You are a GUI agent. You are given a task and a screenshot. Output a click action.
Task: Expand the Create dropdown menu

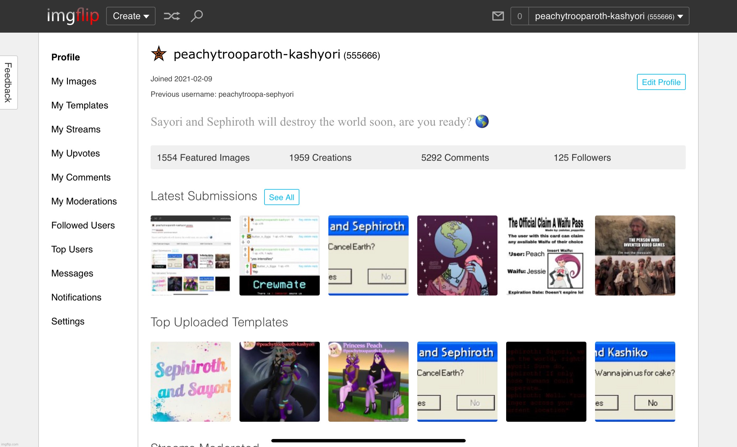131,16
